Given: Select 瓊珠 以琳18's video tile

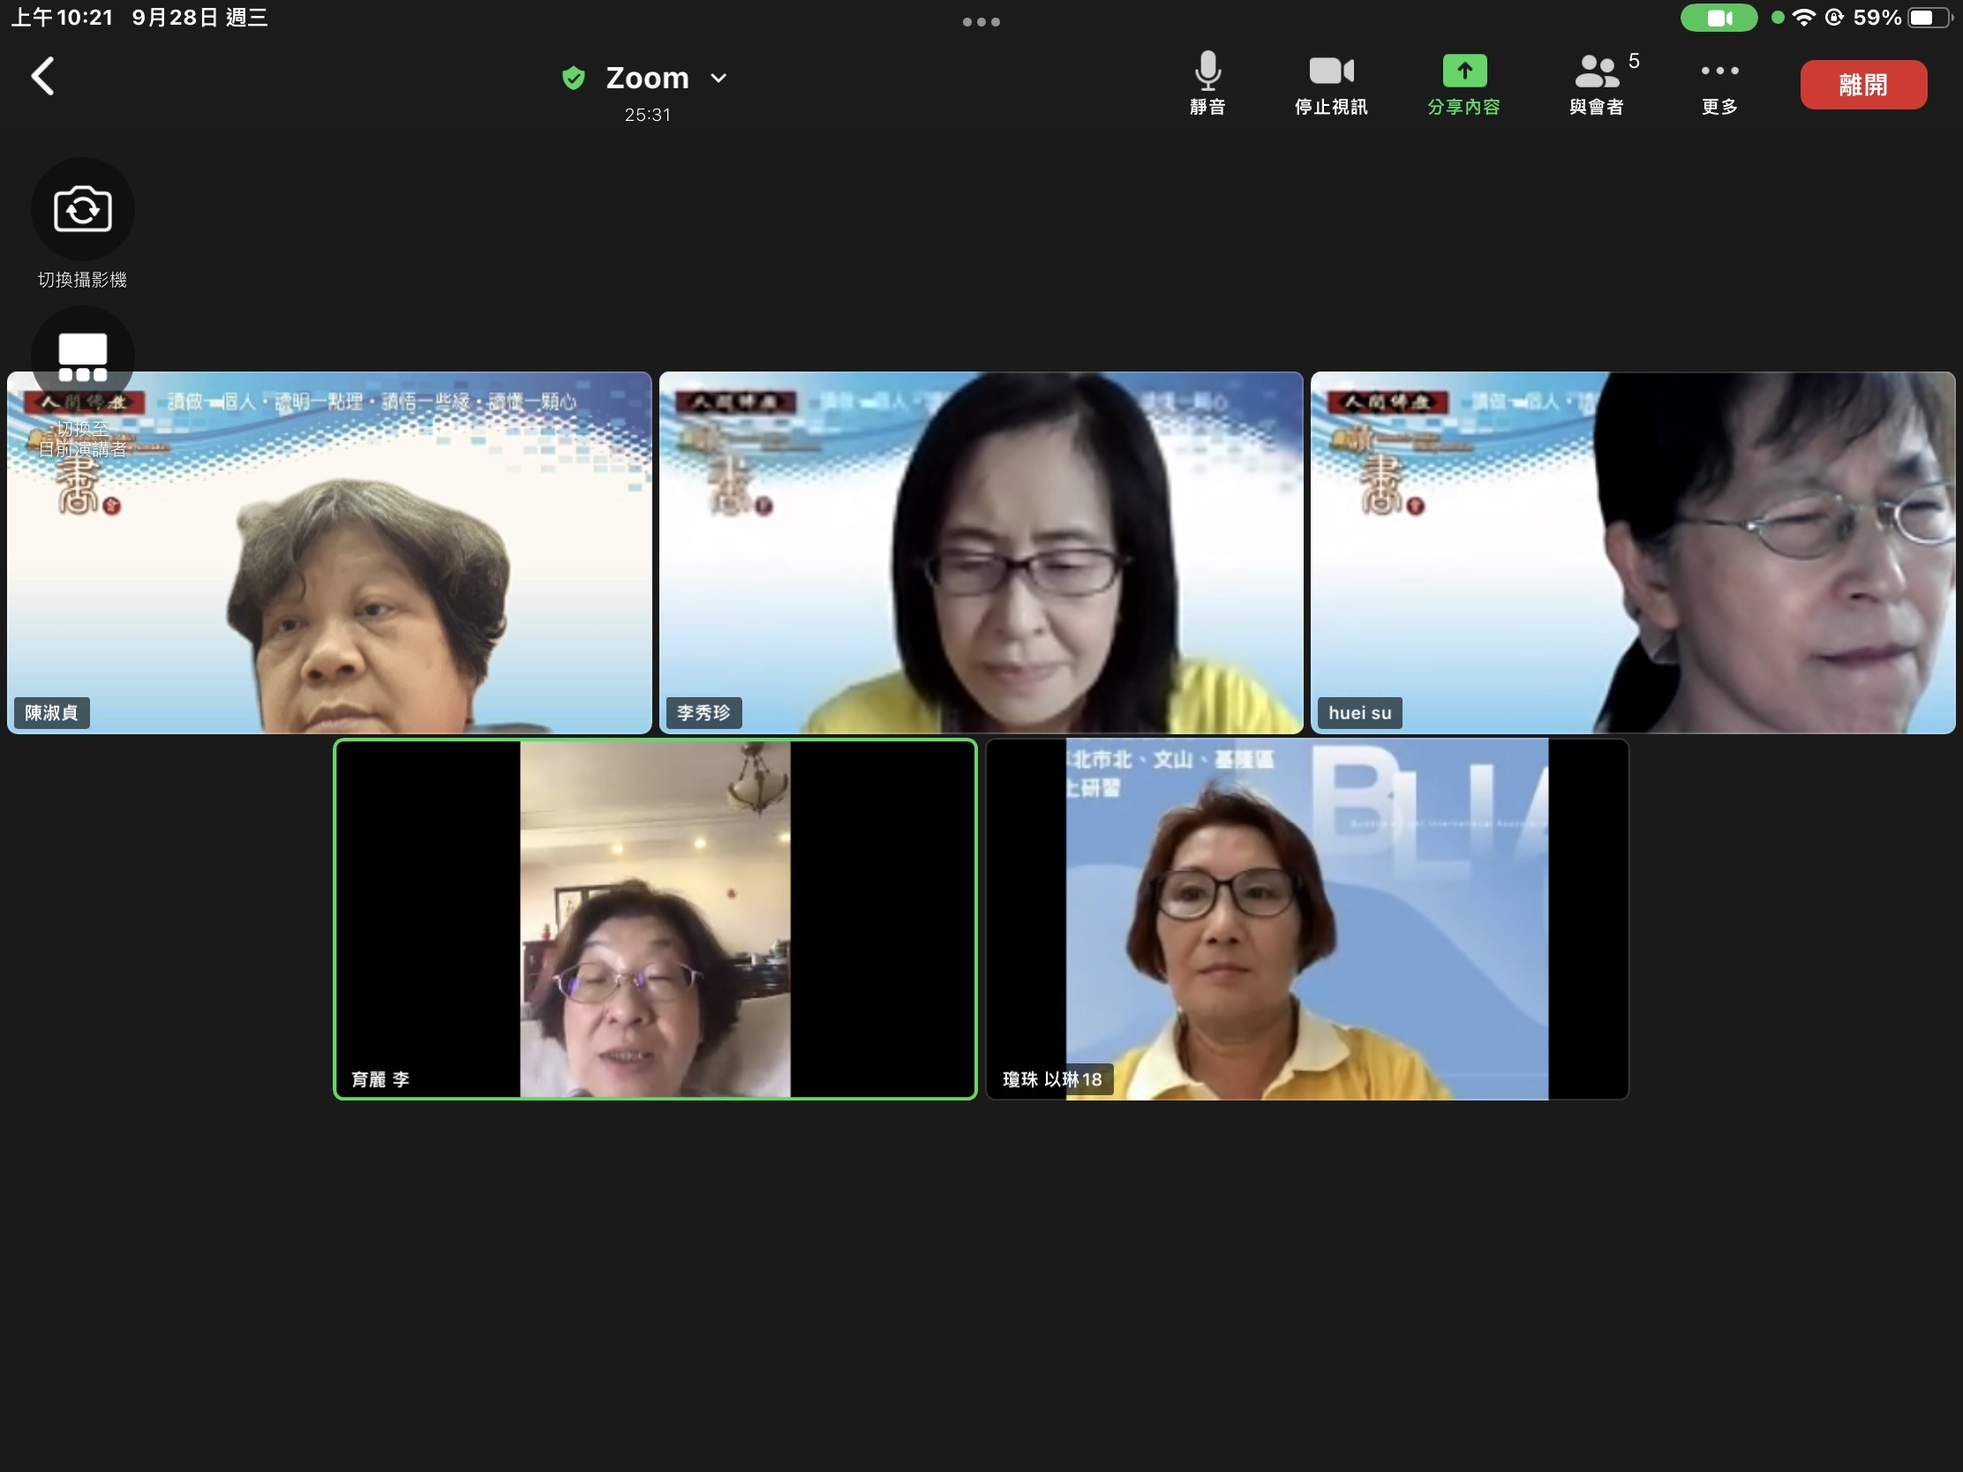Looking at the screenshot, I should (1306, 919).
